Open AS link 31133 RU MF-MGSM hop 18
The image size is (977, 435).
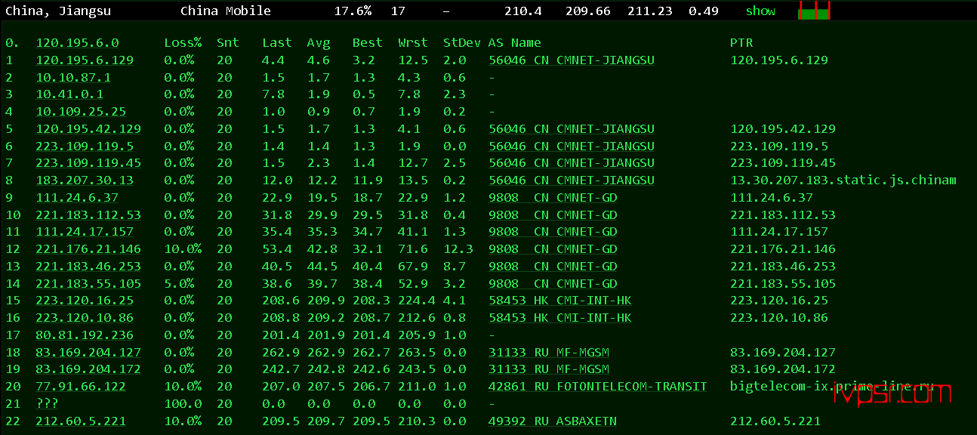tap(549, 353)
